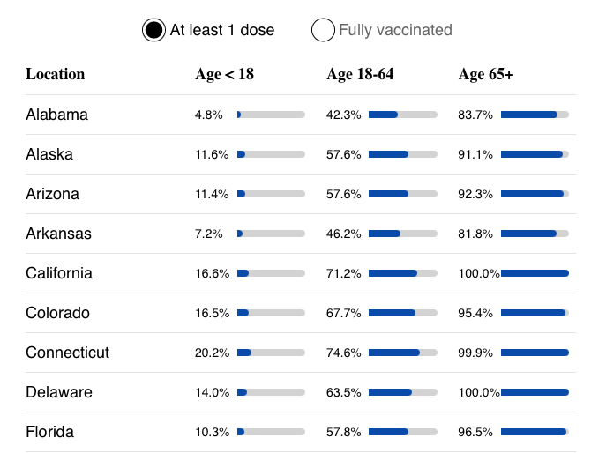
Task: Sort by the Location column header
Action: (56, 74)
